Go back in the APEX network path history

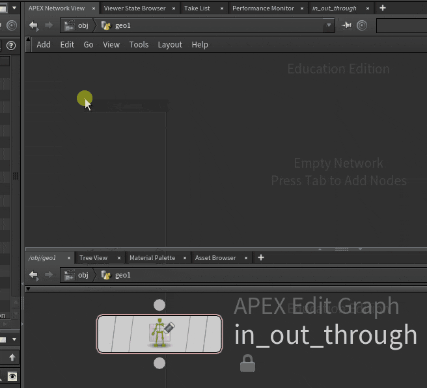(34, 25)
